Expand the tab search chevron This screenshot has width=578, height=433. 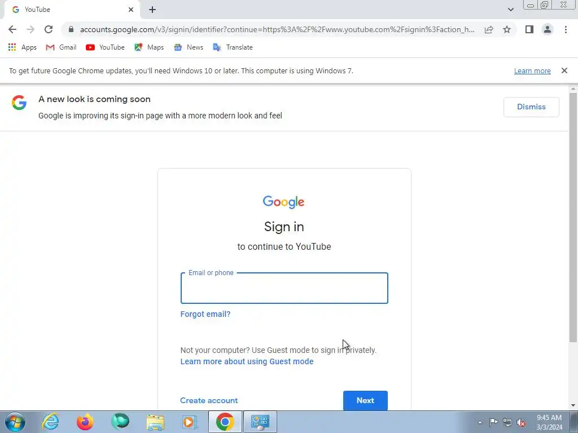pos(510,10)
